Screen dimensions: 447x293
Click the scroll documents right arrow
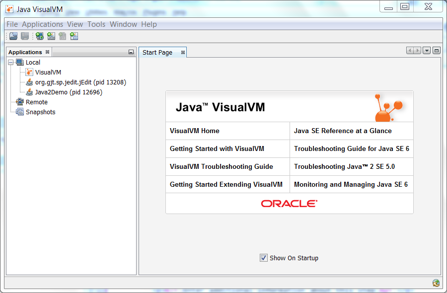(417, 51)
